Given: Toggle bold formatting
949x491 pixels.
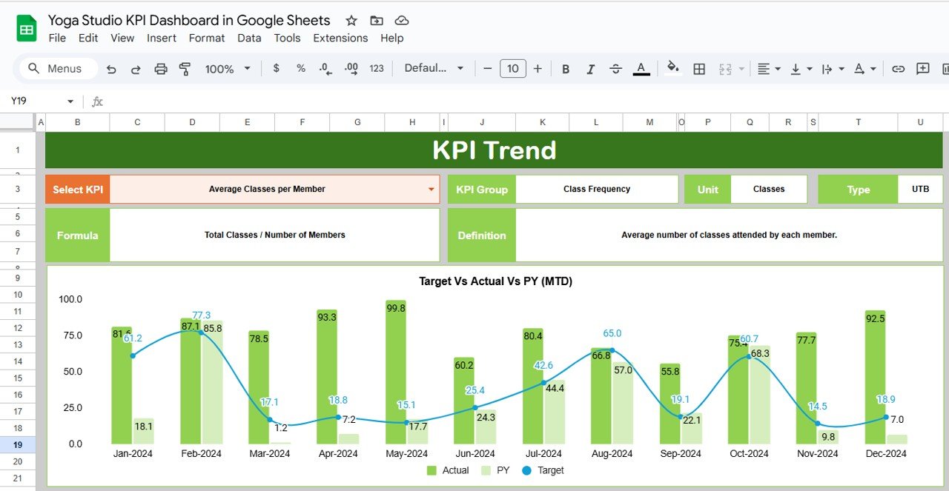Looking at the screenshot, I should tap(566, 69).
